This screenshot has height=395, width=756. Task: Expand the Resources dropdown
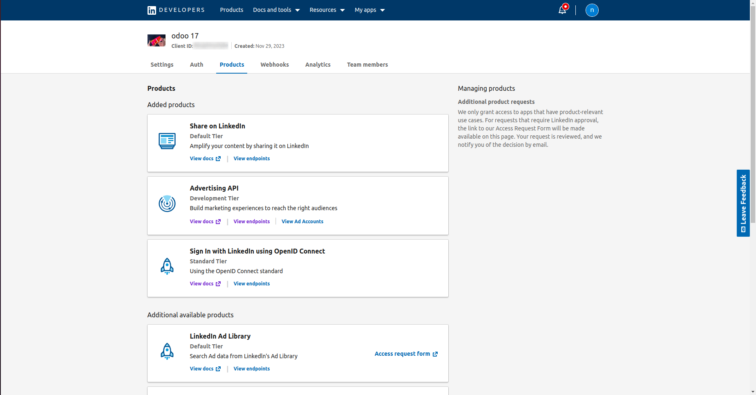click(327, 10)
